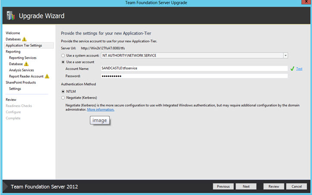
Task: Click the Next button
Action: click(246, 186)
